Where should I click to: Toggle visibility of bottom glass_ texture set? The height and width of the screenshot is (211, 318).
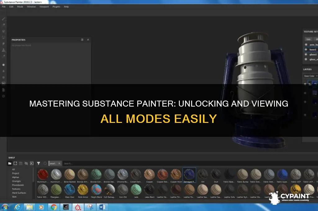point(306,59)
